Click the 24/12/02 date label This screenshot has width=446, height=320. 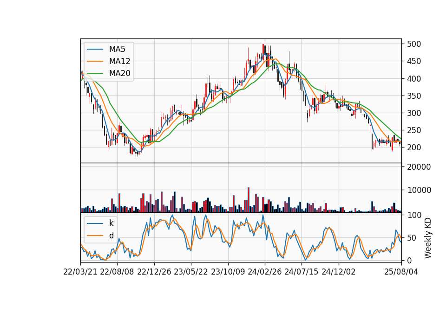(x=339, y=272)
